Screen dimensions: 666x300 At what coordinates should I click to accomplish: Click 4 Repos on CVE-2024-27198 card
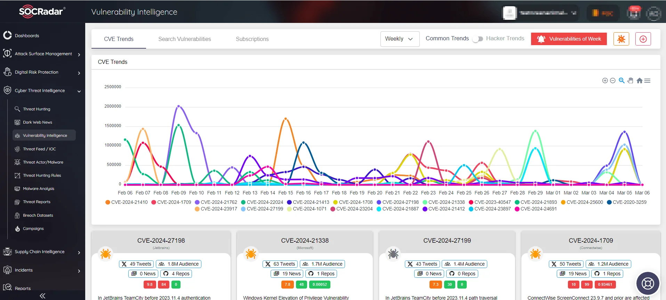point(176,274)
